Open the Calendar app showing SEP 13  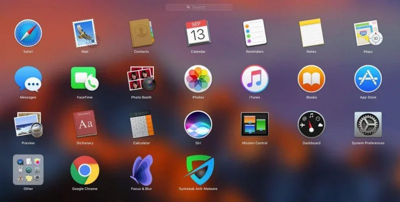tap(198, 33)
